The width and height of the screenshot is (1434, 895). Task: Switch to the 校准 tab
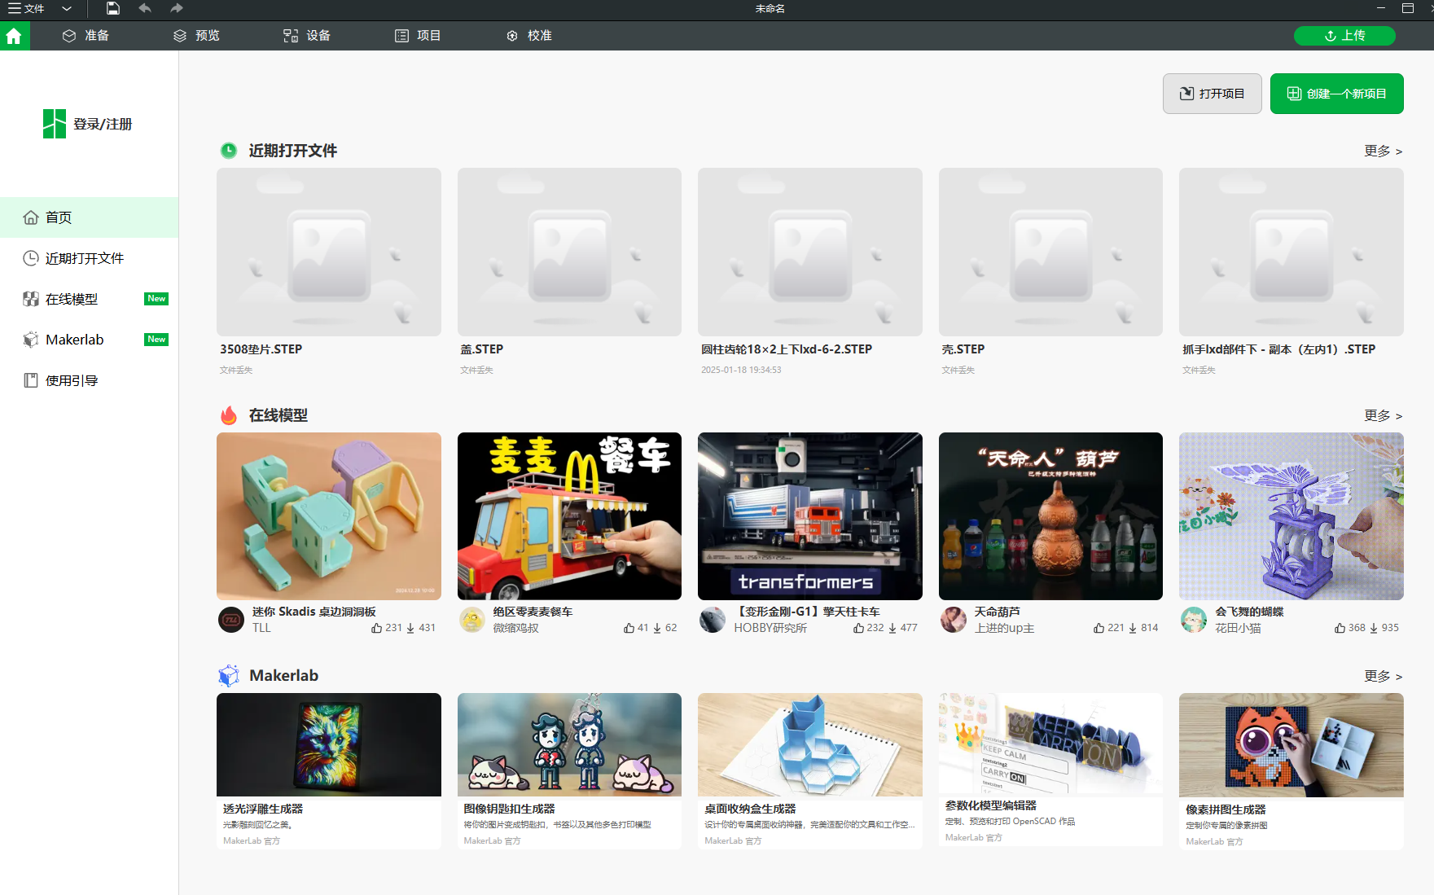point(529,36)
